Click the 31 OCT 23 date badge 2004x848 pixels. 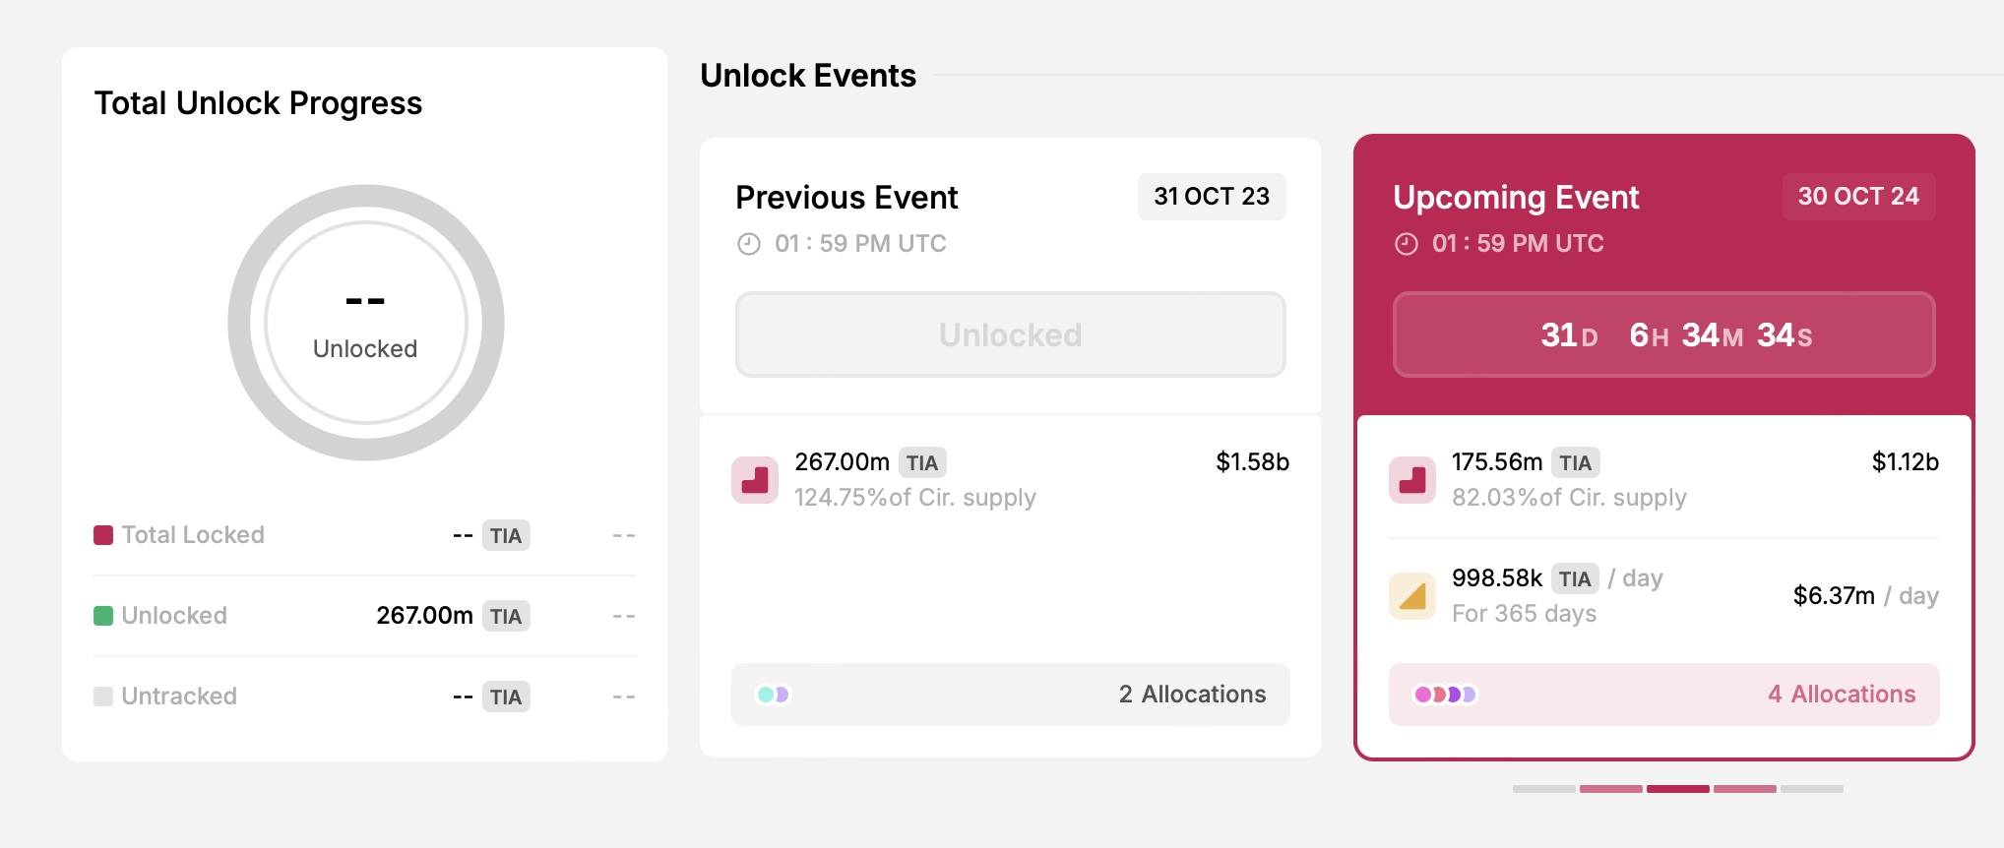tap(1212, 197)
